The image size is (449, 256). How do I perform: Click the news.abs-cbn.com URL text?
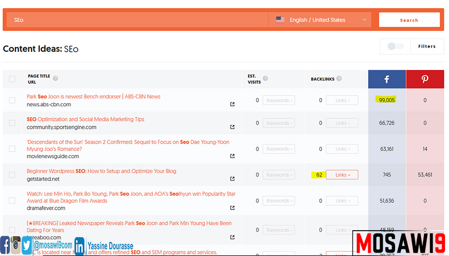(49, 104)
